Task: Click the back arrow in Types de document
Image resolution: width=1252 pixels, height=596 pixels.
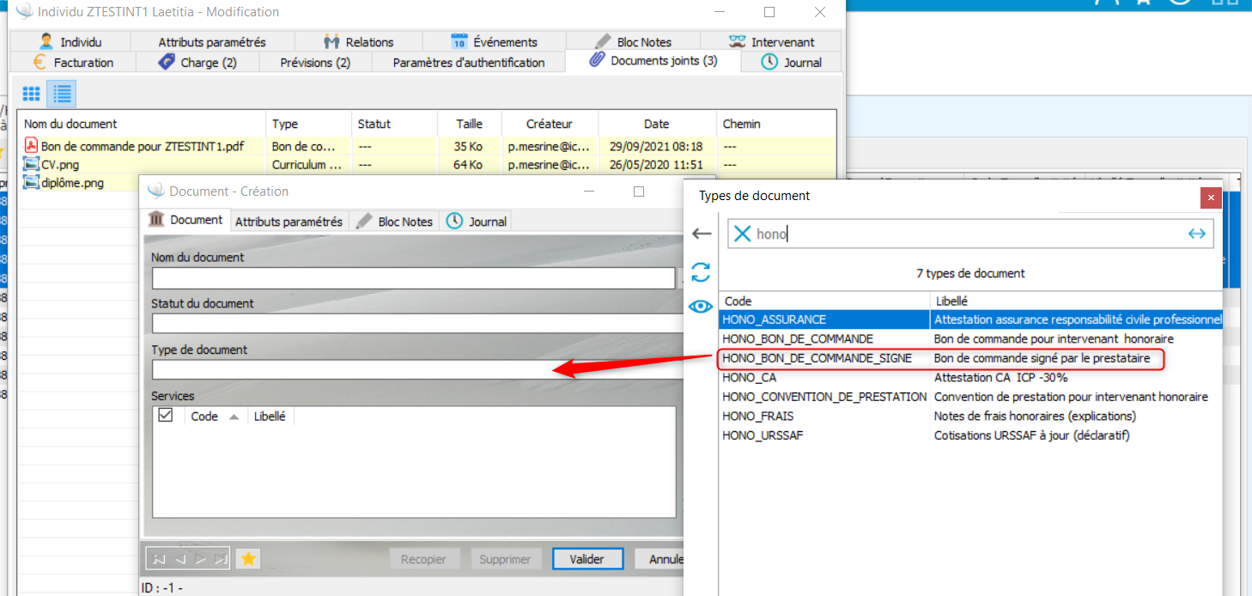Action: (x=702, y=234)
